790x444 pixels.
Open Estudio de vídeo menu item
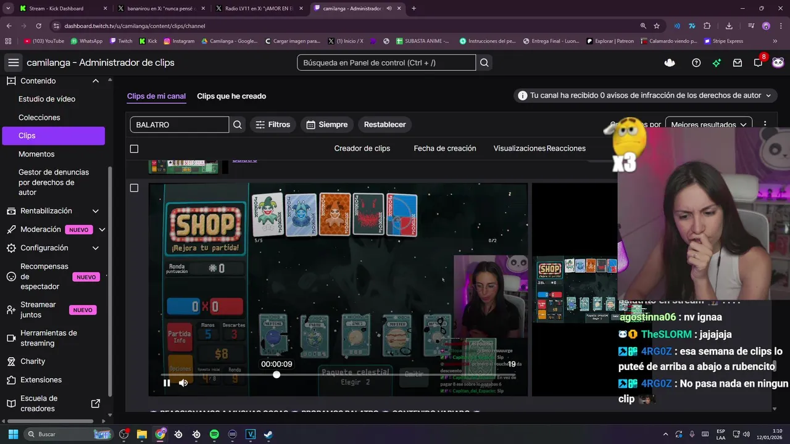(47, 99)
